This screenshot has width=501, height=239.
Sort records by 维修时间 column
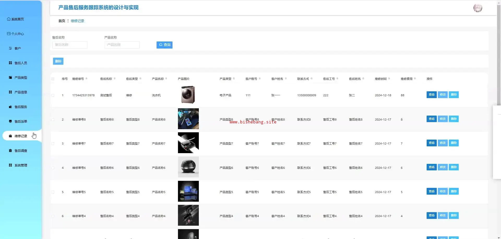click(x=389, y=79)
